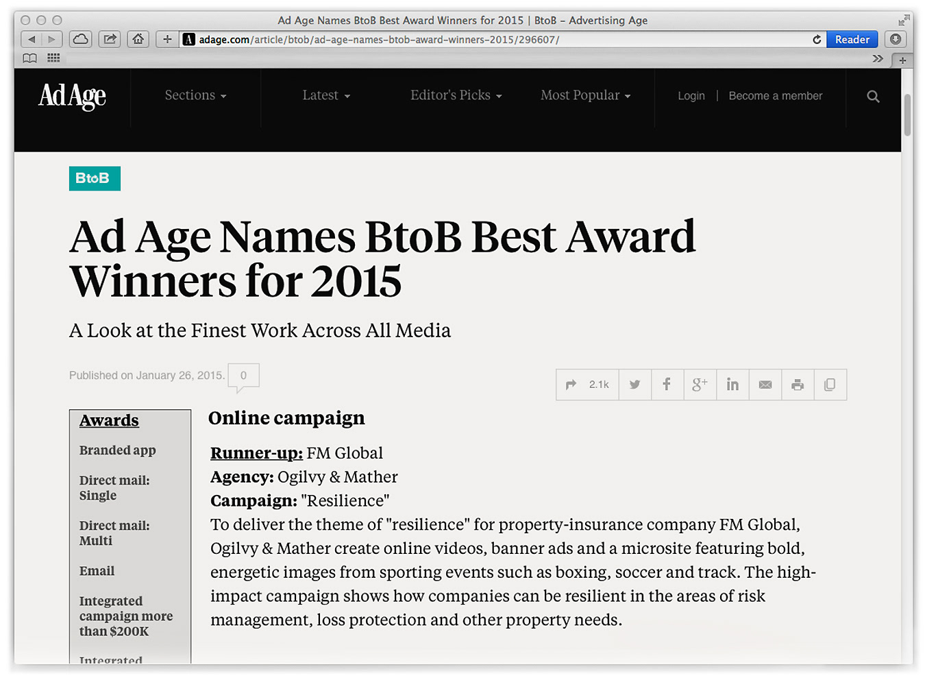The width and height of the screenshot is (925, 680).
Task: Click the page vertical scrollbar thumb
Action: pos(907,114)
